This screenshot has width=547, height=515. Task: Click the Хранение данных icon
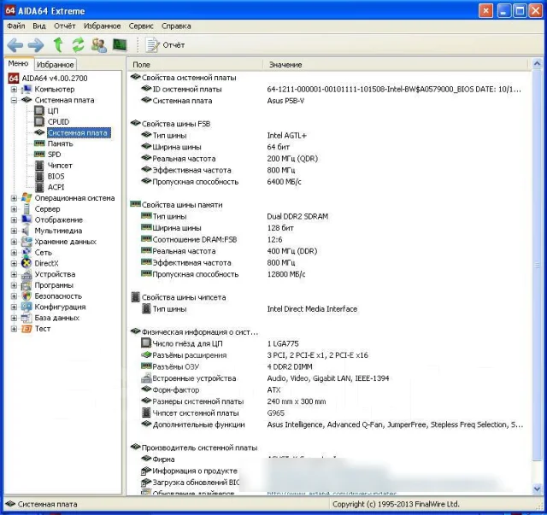26,242
